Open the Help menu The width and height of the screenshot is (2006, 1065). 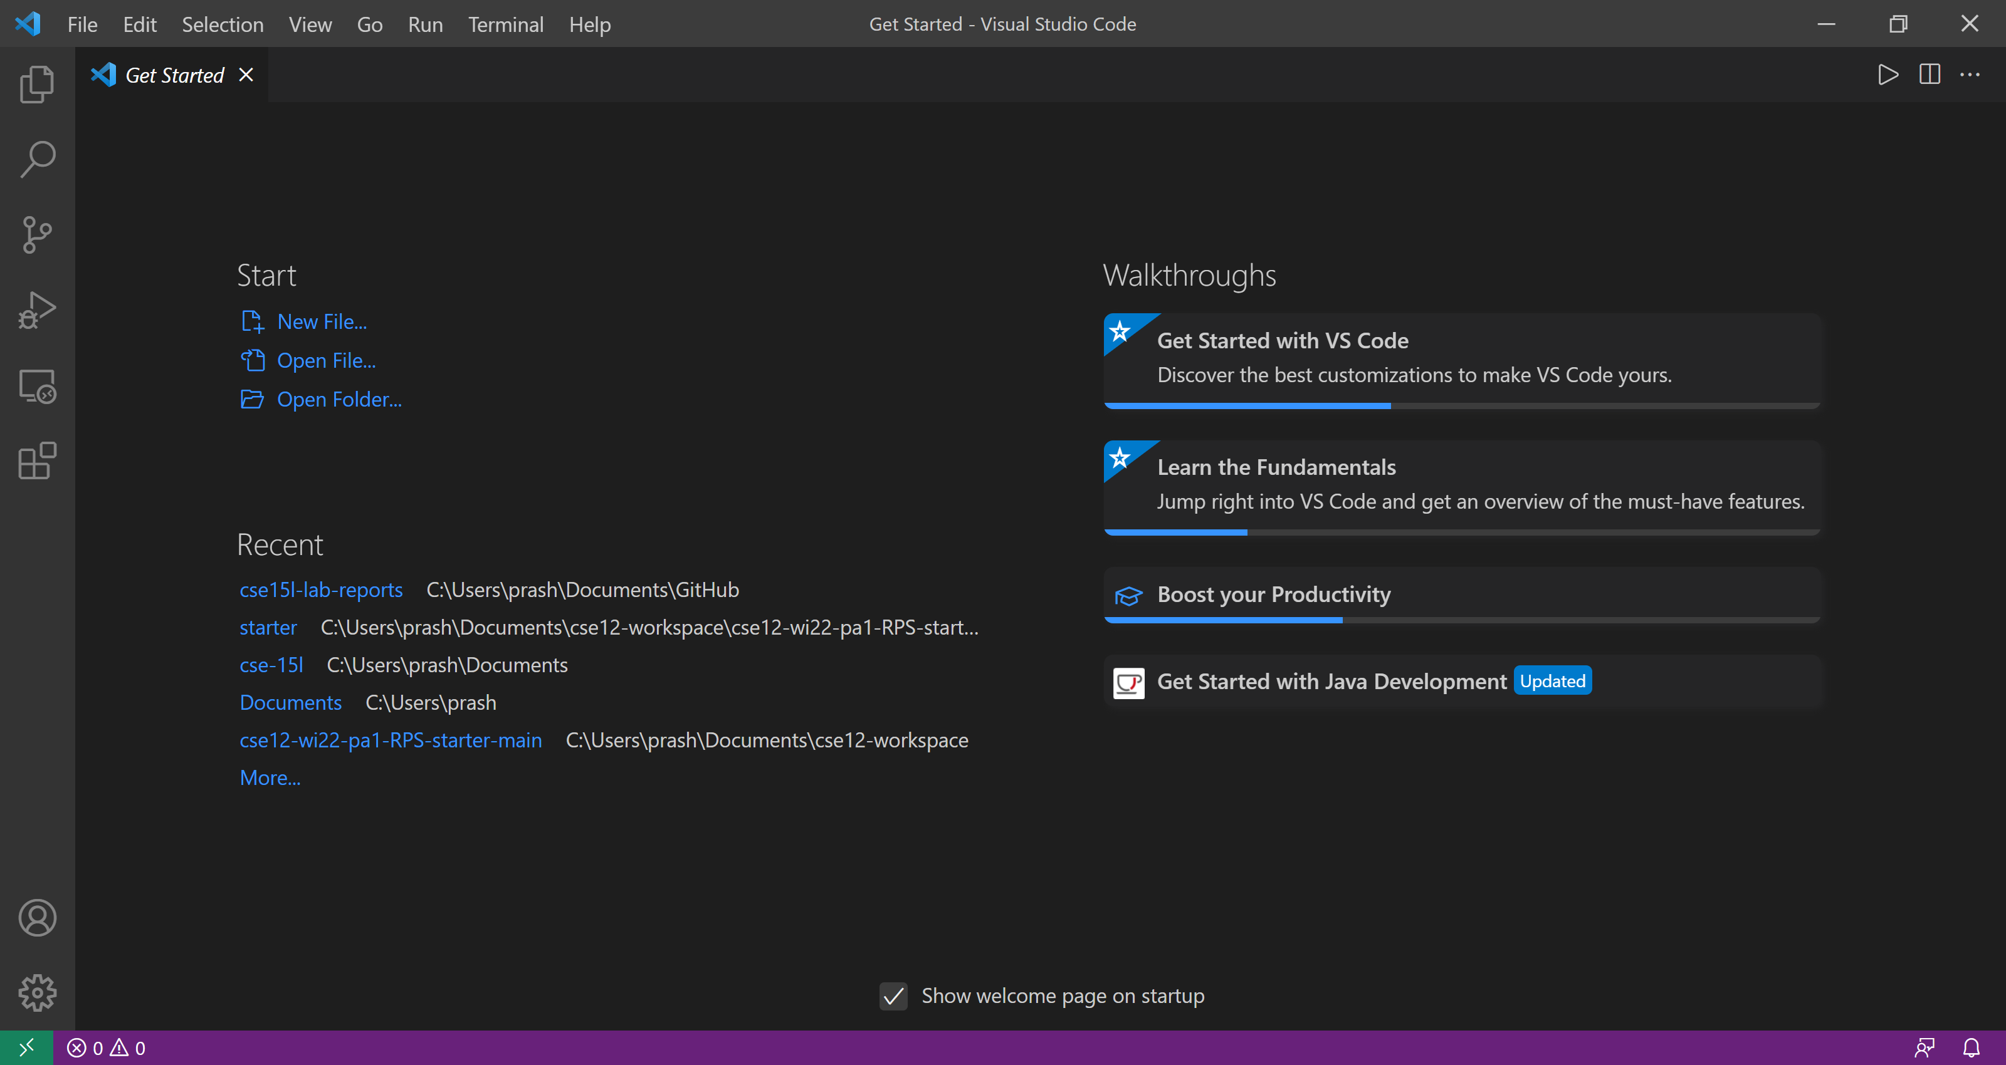pos(589,24)
